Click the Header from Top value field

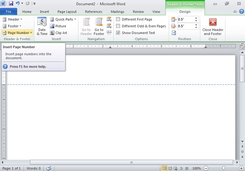(x=185, y=19)
